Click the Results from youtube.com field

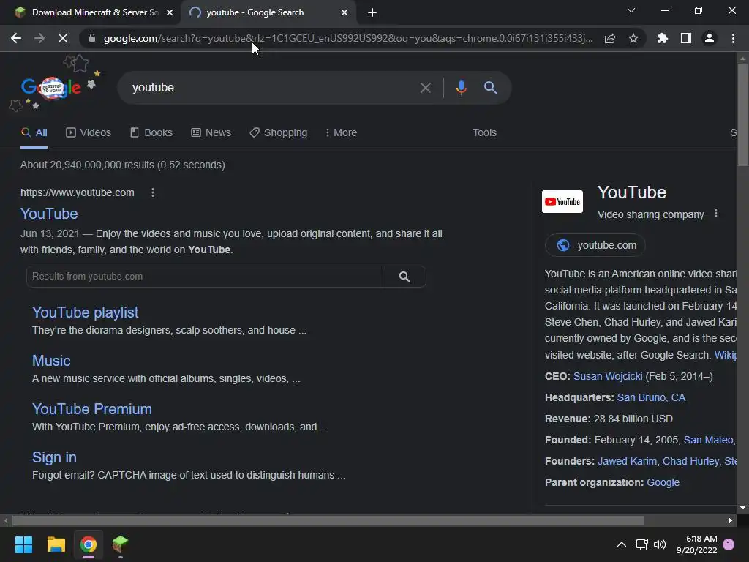point(205,277)
